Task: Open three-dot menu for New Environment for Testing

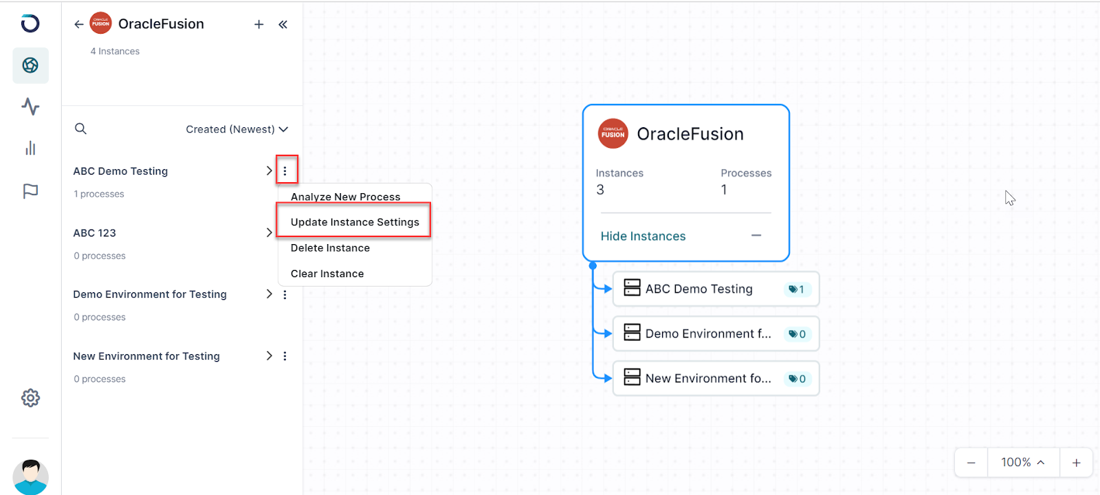Action: 285,356
